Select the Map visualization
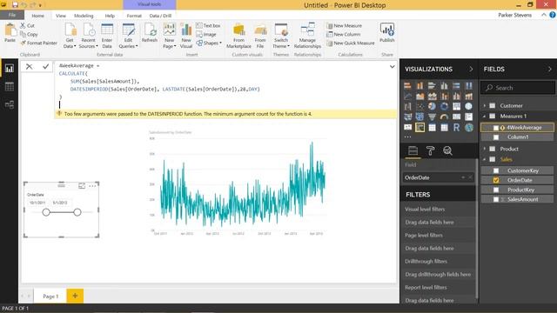557x313 pixels. click(x=469, y=106)
